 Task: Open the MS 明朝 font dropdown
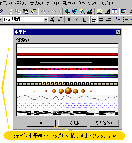click(x=46, y=20)
